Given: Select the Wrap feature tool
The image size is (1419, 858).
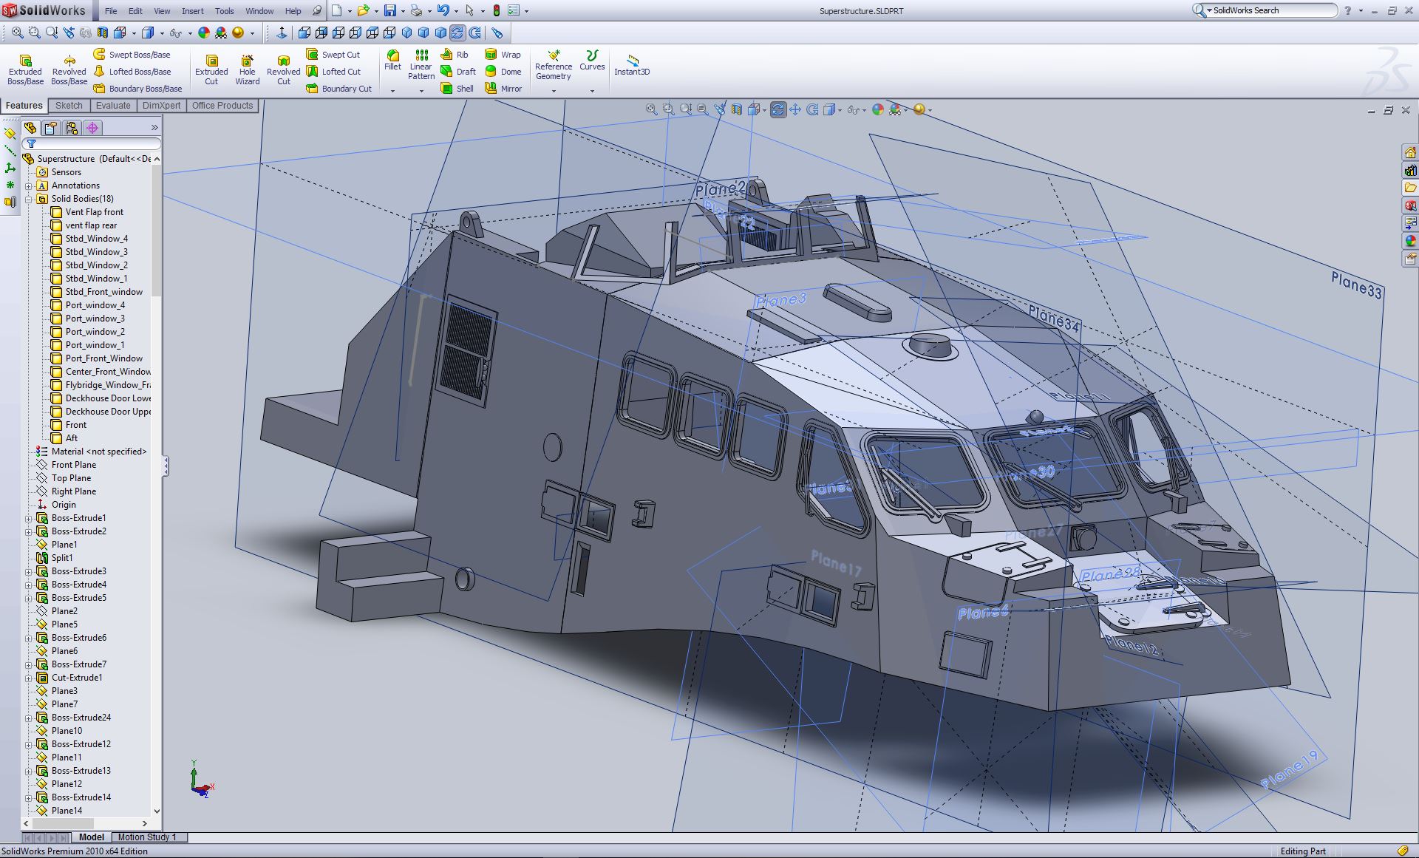Looking at the screenshot, I should [503, 55].
